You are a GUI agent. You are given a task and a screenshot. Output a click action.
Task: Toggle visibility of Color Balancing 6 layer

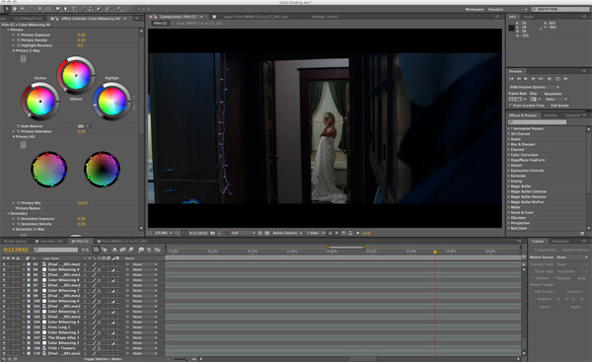4,301
